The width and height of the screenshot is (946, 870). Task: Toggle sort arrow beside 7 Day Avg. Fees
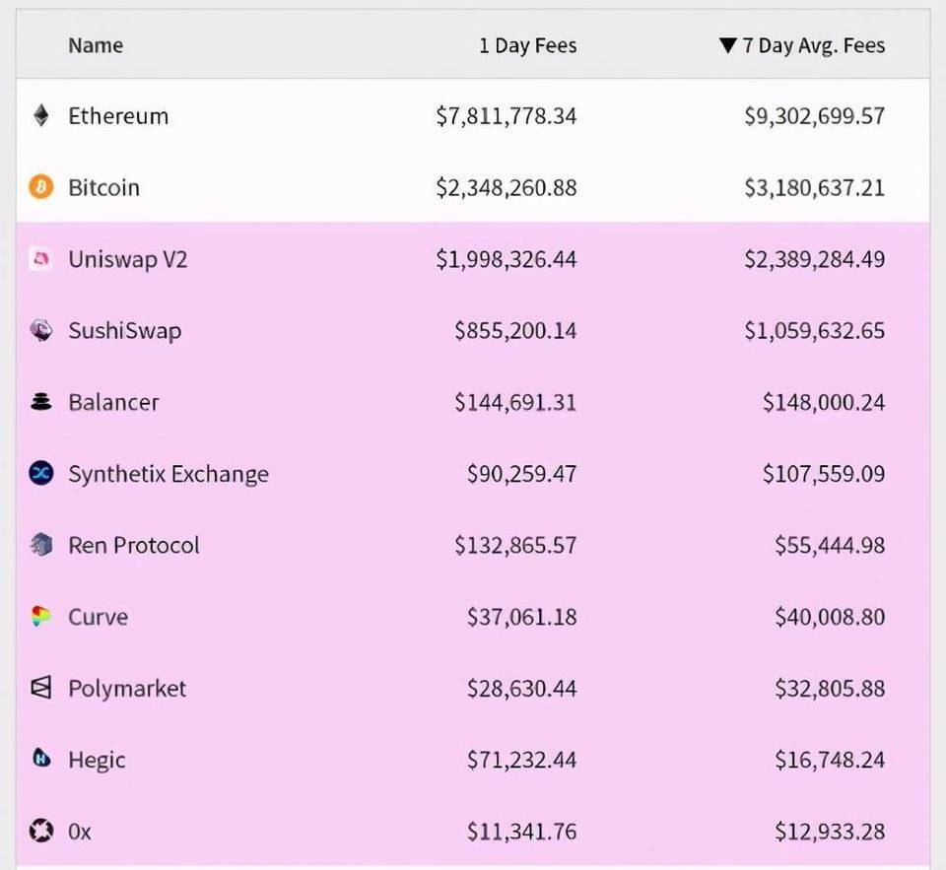(728, 45)
